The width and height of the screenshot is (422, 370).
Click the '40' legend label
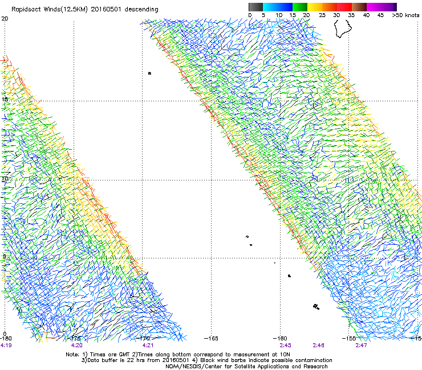pyautogui.click(x=366, y=15)
